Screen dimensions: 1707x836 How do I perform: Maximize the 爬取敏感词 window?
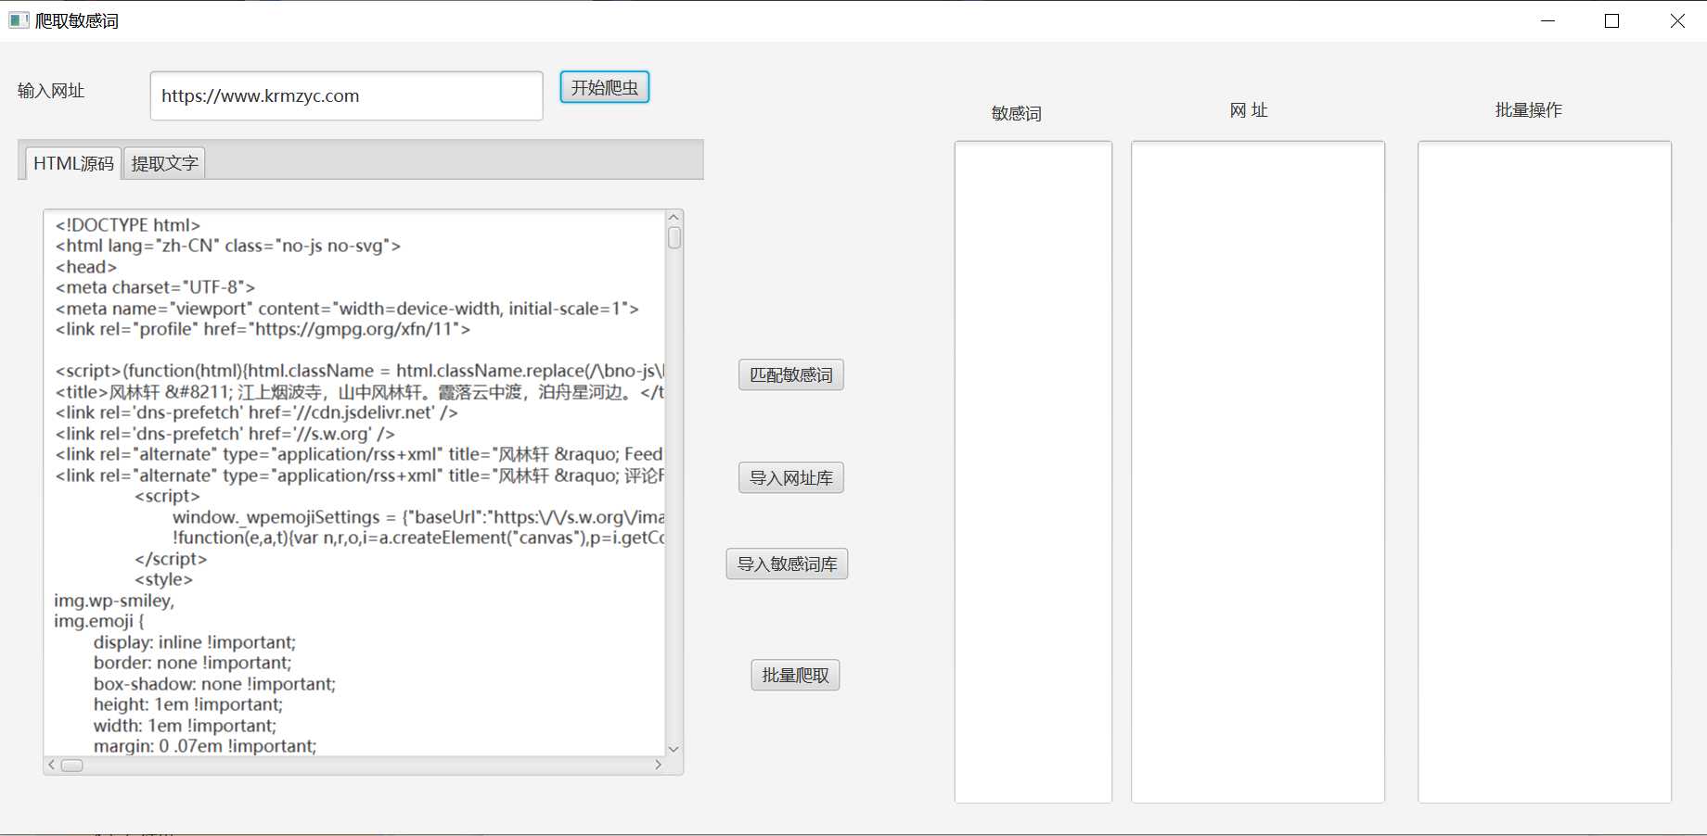(x=1611, y=20)
